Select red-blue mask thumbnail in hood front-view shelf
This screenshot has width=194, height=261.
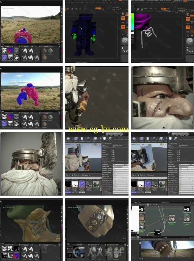[10, 51]
